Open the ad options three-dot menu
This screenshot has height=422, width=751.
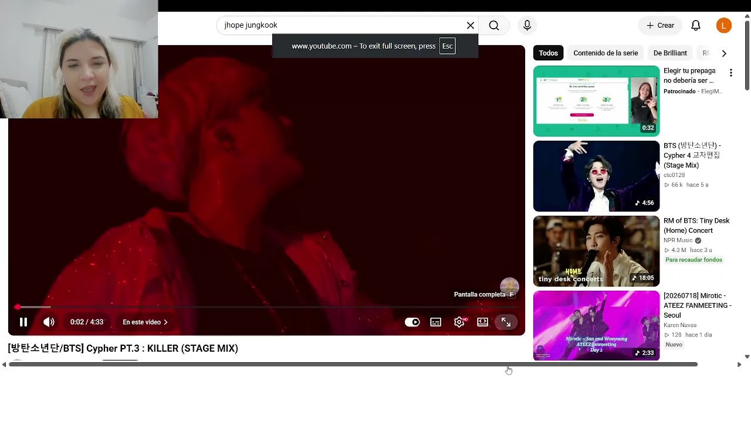pyautogui.click(x=731, y=73)
